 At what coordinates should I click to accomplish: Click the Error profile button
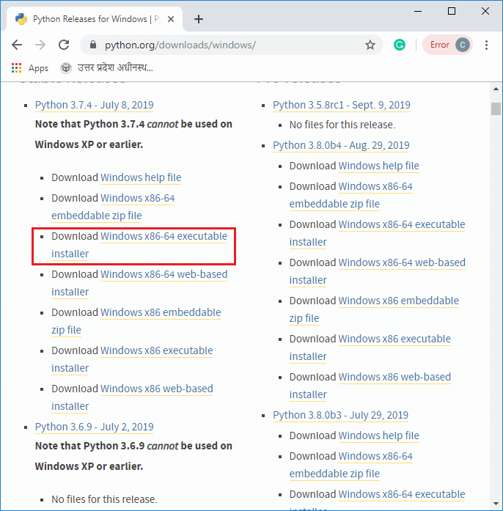click(x=447, y=45)
